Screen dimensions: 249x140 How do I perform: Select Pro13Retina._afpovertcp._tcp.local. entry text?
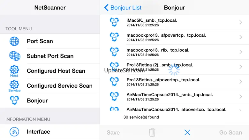click(x=163, y=80)
